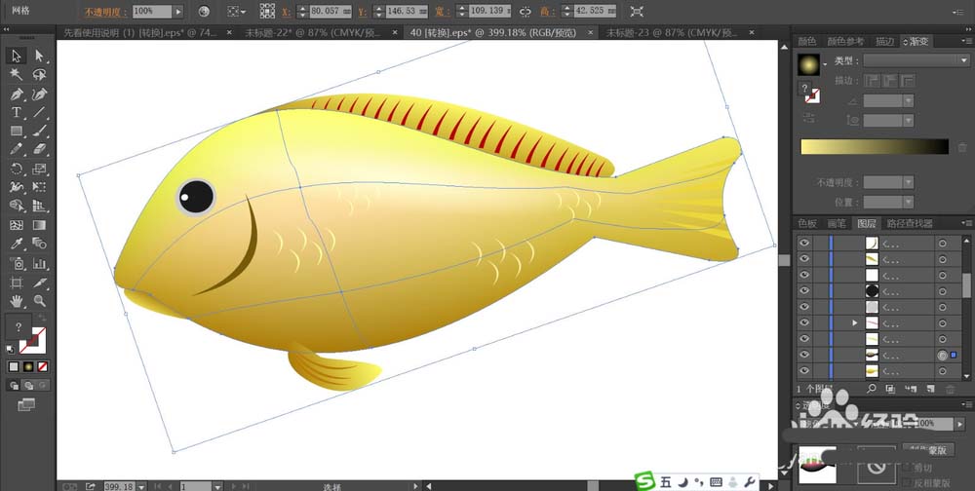Select the Eraser tool
The height and width of the screenshot is (491, 975).
coord(40,150)
